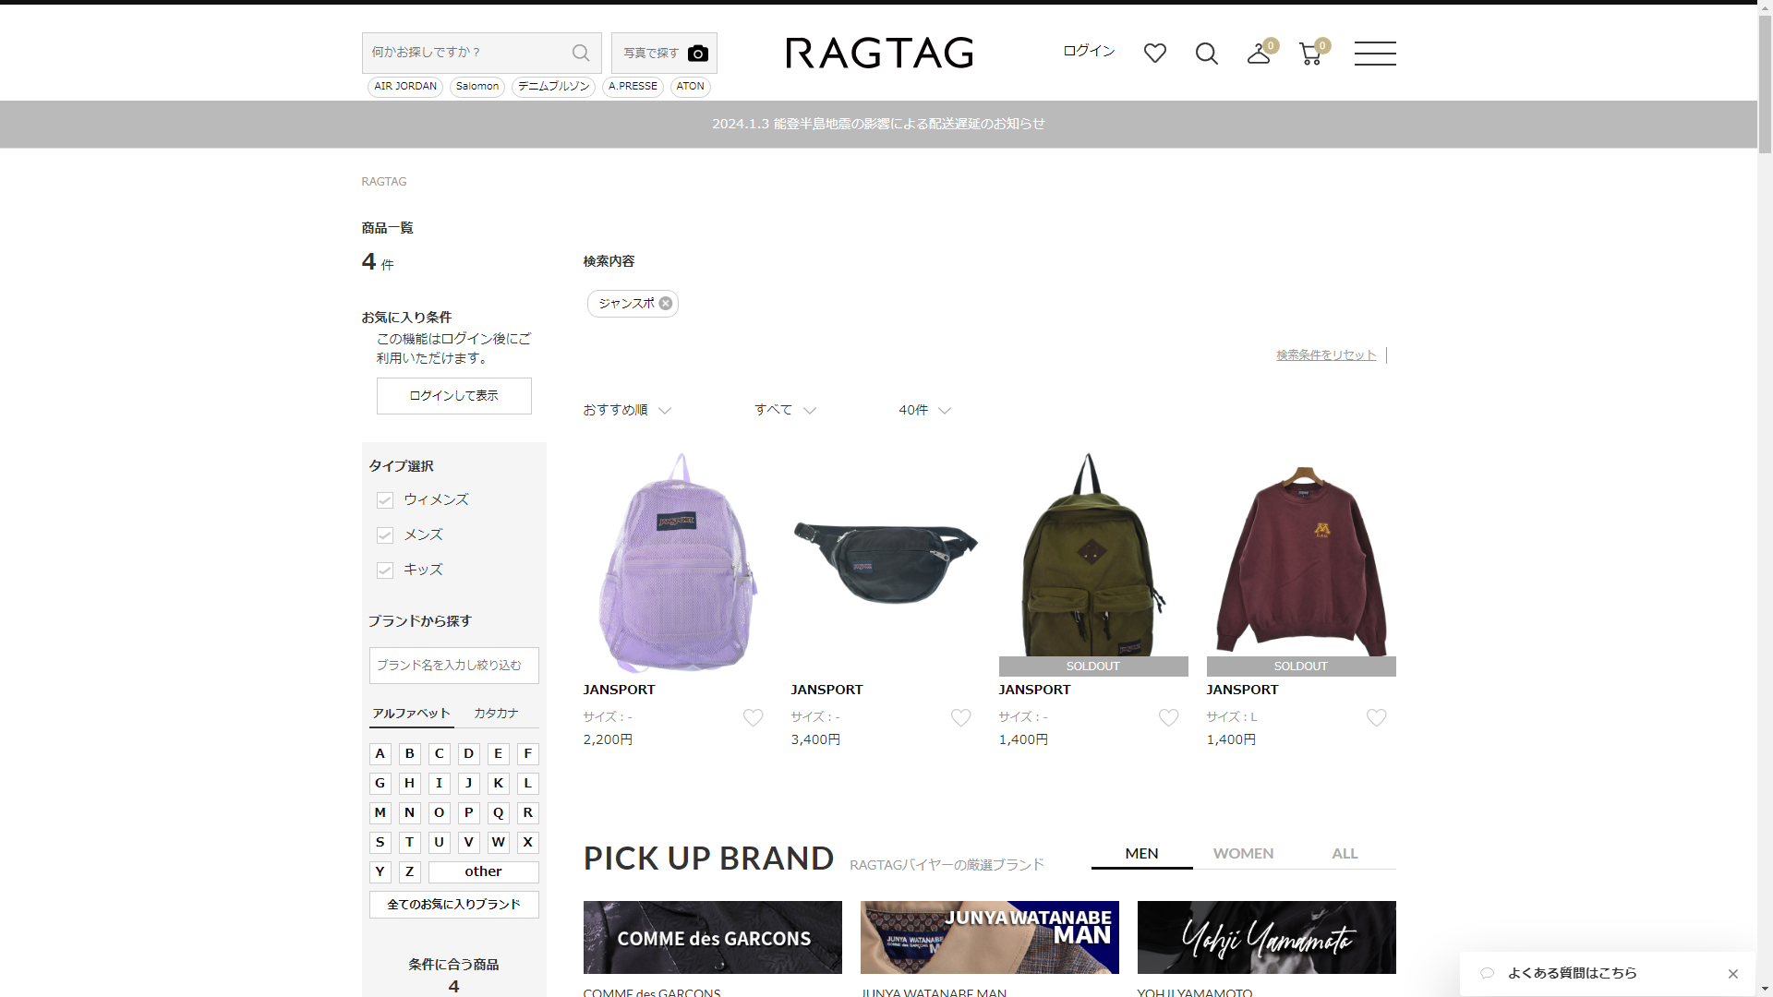Check the ウィメンズ type checkbox
1773x997 pixels.
click(385, 500)
